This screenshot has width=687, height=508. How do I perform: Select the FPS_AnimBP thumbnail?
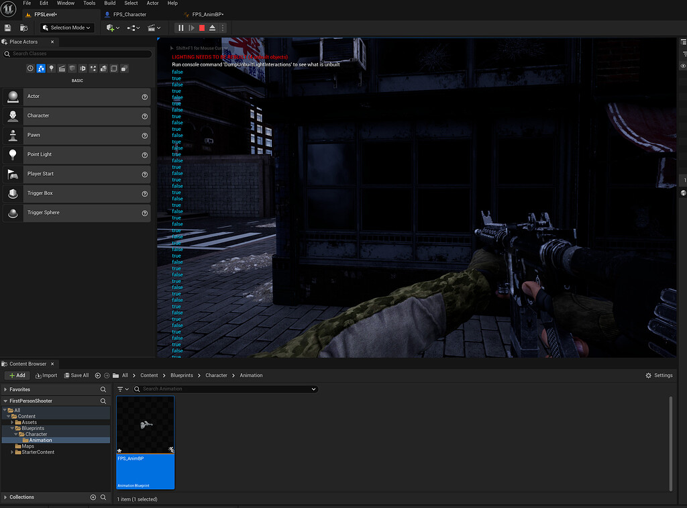click(146, 423)
